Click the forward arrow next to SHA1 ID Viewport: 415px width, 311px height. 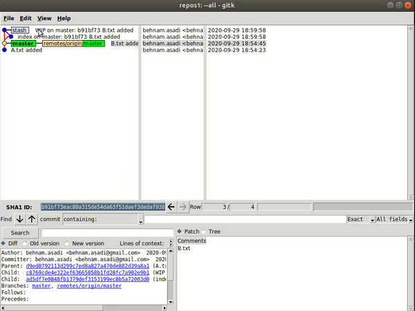tap(183, 207)
